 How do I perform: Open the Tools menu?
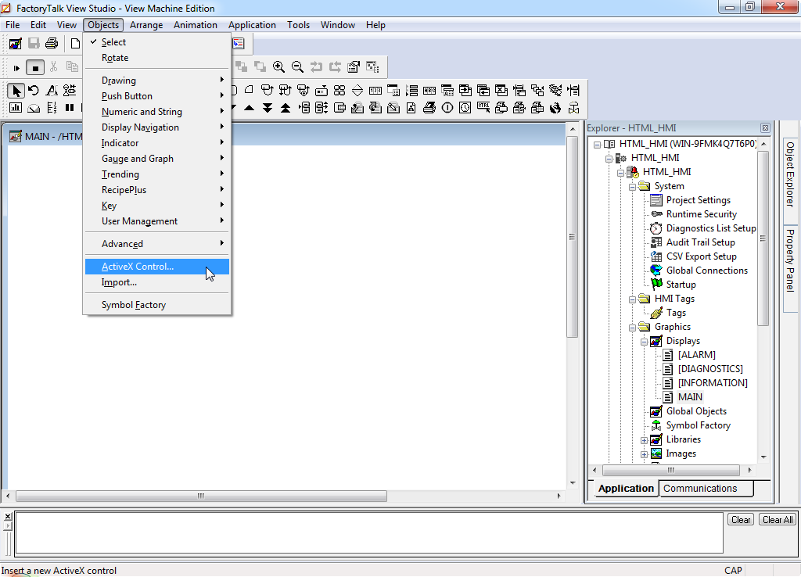pos(298,25)
